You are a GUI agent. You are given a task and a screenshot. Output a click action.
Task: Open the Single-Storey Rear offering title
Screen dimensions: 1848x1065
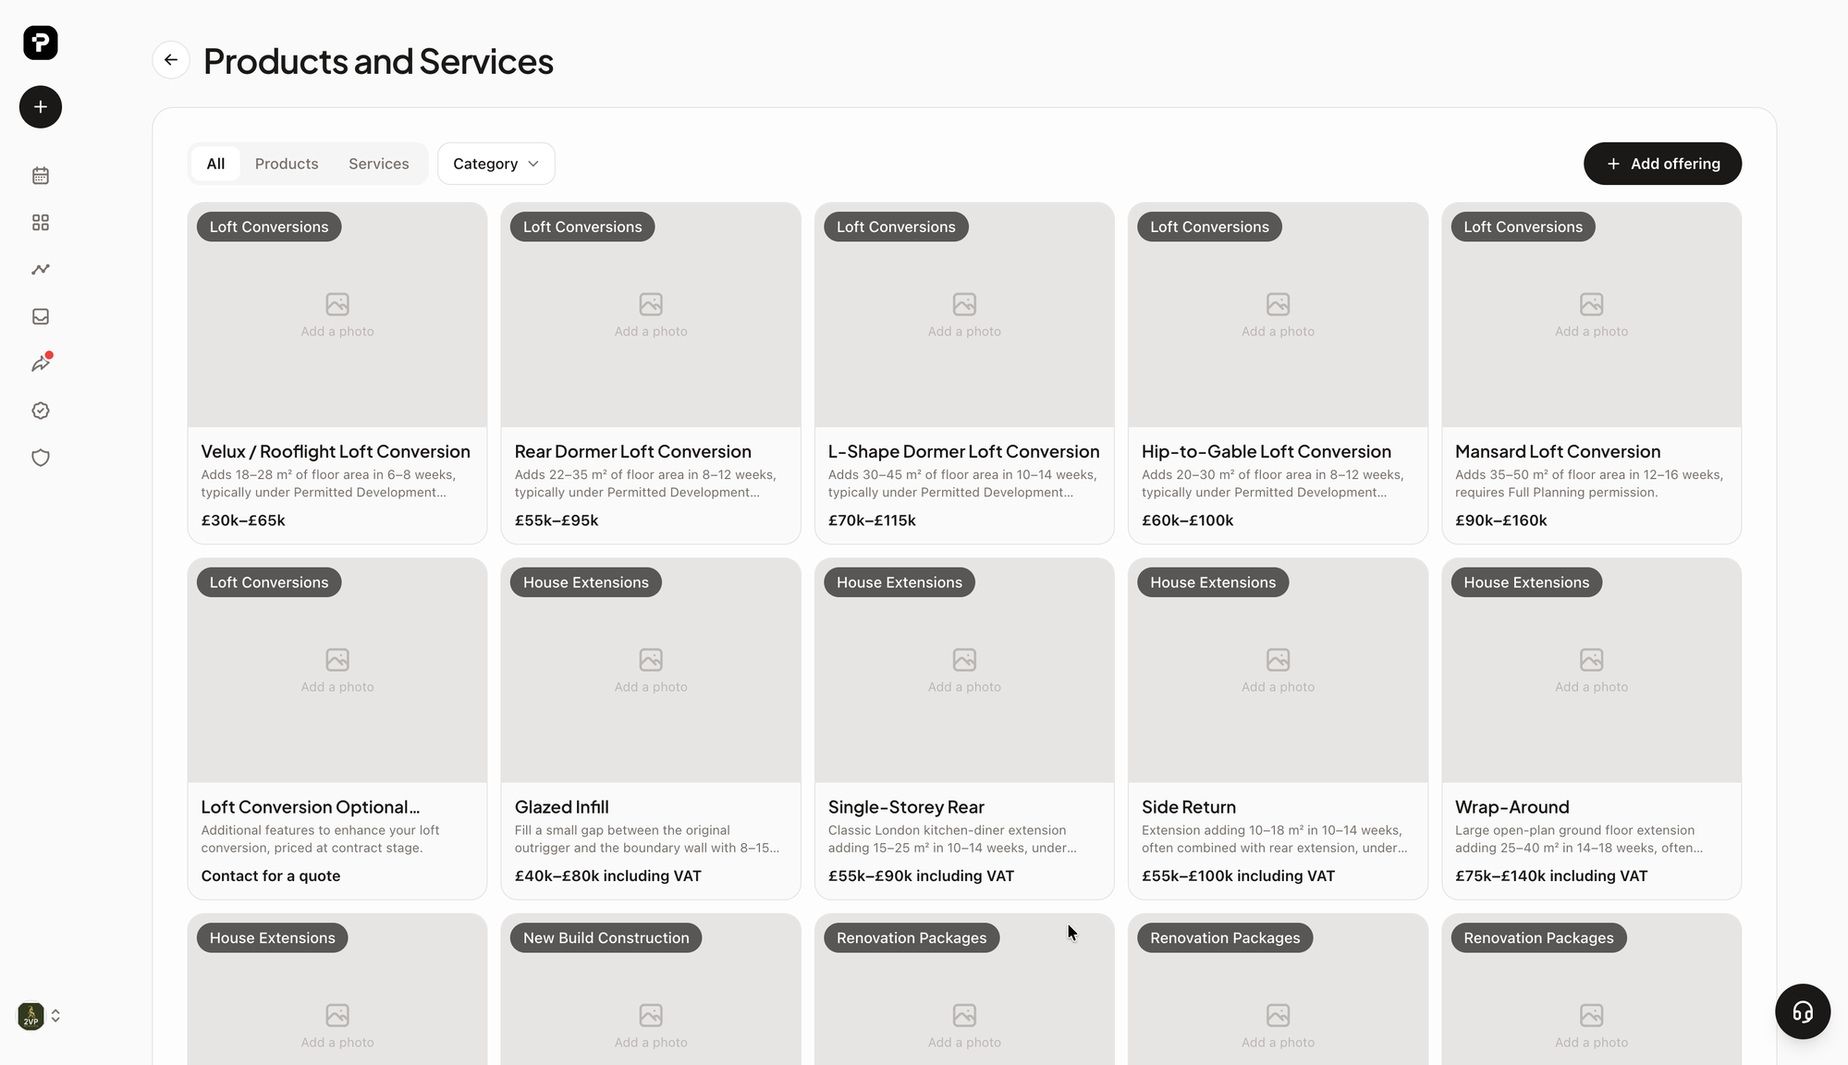(x=906, y=807)
